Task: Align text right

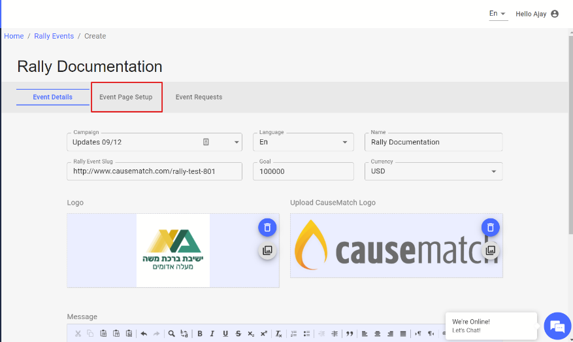Action: 390,333
